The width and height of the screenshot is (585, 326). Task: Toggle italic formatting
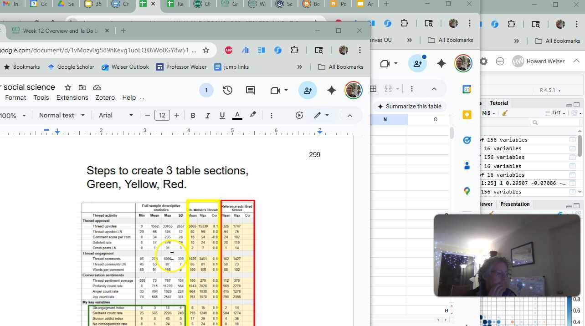click(x=207, y=116)
